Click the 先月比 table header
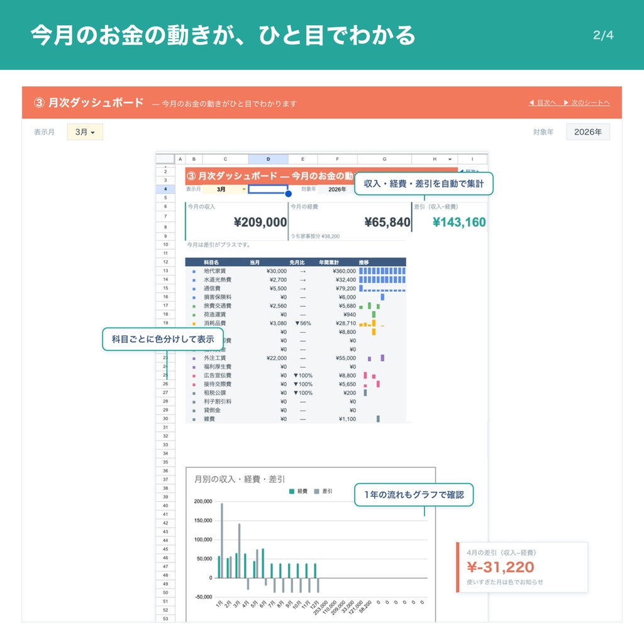Image resolution: width=644 pixels, height=644 pixels. pos(297,262)
